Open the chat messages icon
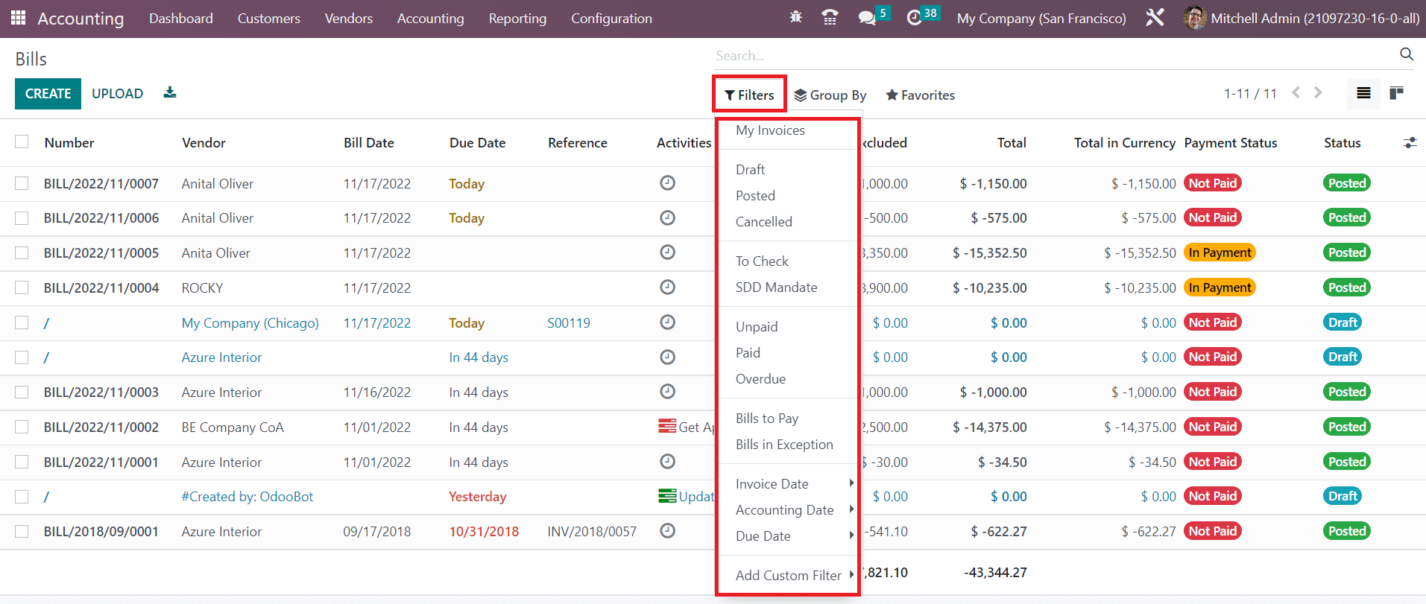The width and height of the screenshot is (1426, 604). [x=866, y=18]
